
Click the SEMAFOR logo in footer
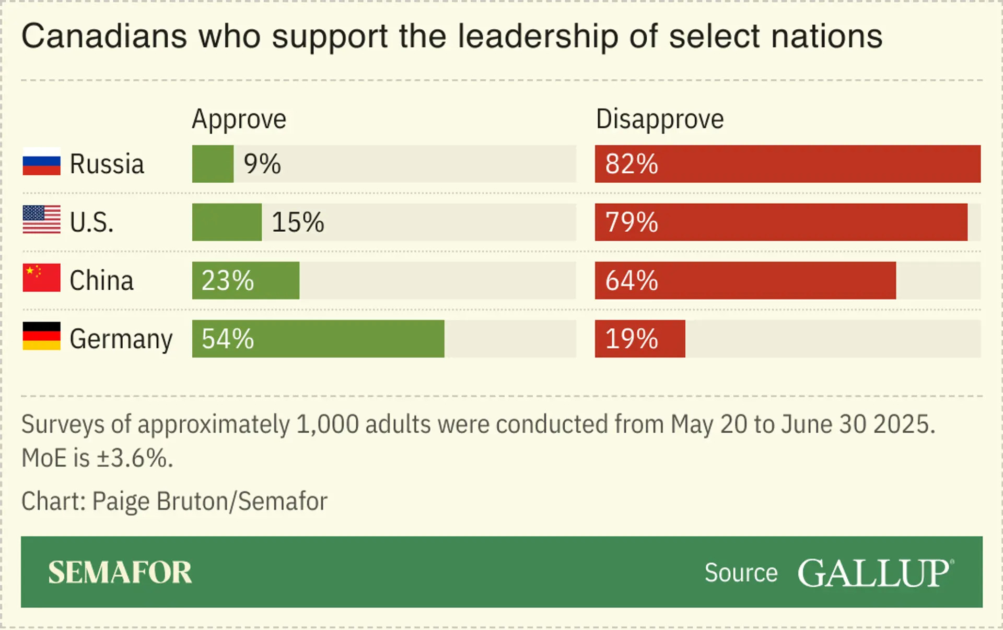pos(120,573)
